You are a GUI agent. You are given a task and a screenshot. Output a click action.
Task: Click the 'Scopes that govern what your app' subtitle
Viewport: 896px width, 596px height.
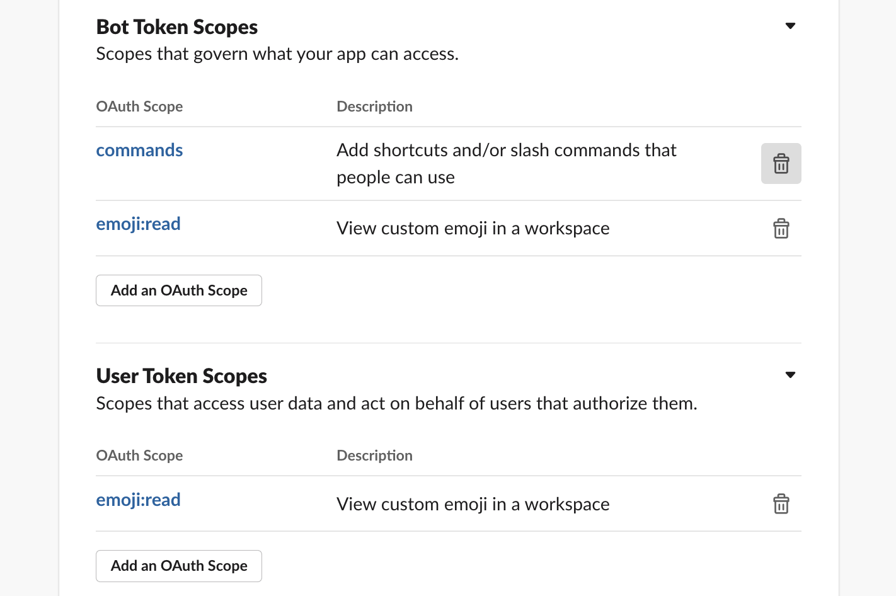(277, 54)
